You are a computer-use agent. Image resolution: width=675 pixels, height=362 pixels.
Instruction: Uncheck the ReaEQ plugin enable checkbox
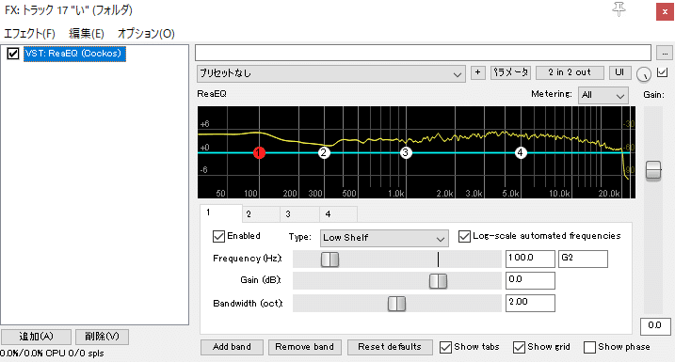13,54
